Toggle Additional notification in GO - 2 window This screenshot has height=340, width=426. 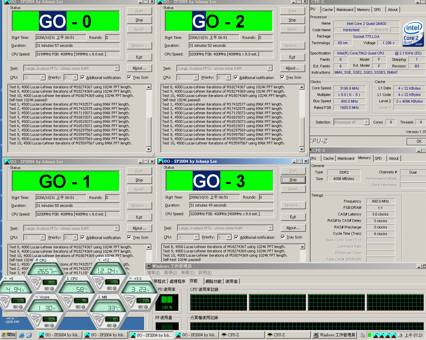(x=236, y=77)
